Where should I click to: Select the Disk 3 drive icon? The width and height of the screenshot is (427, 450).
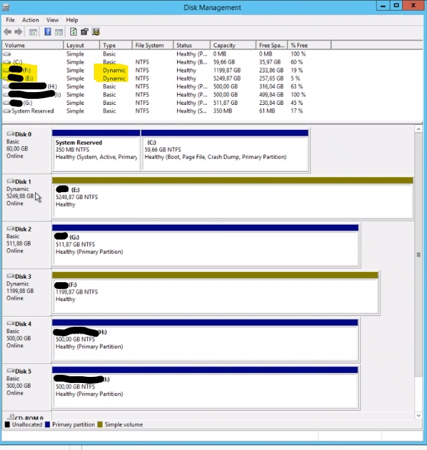tap(10, 276)
